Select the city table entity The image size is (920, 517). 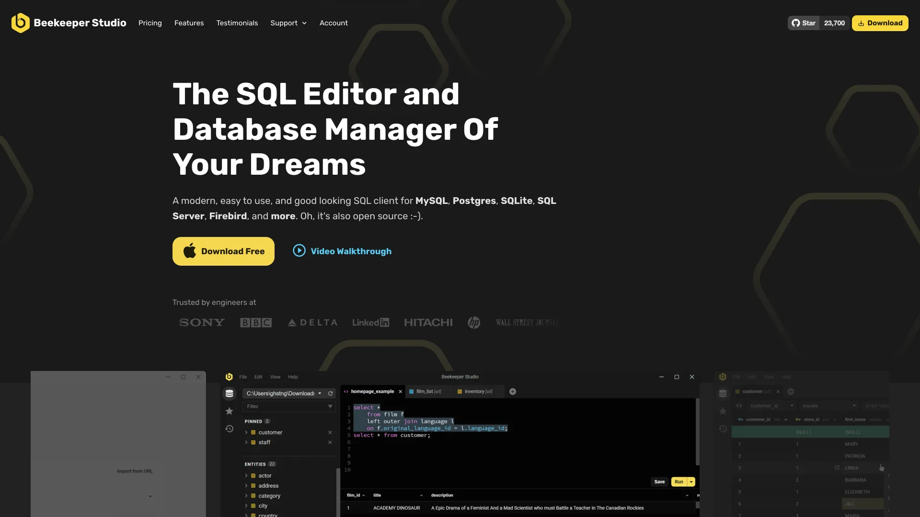[x=263, y=506]
